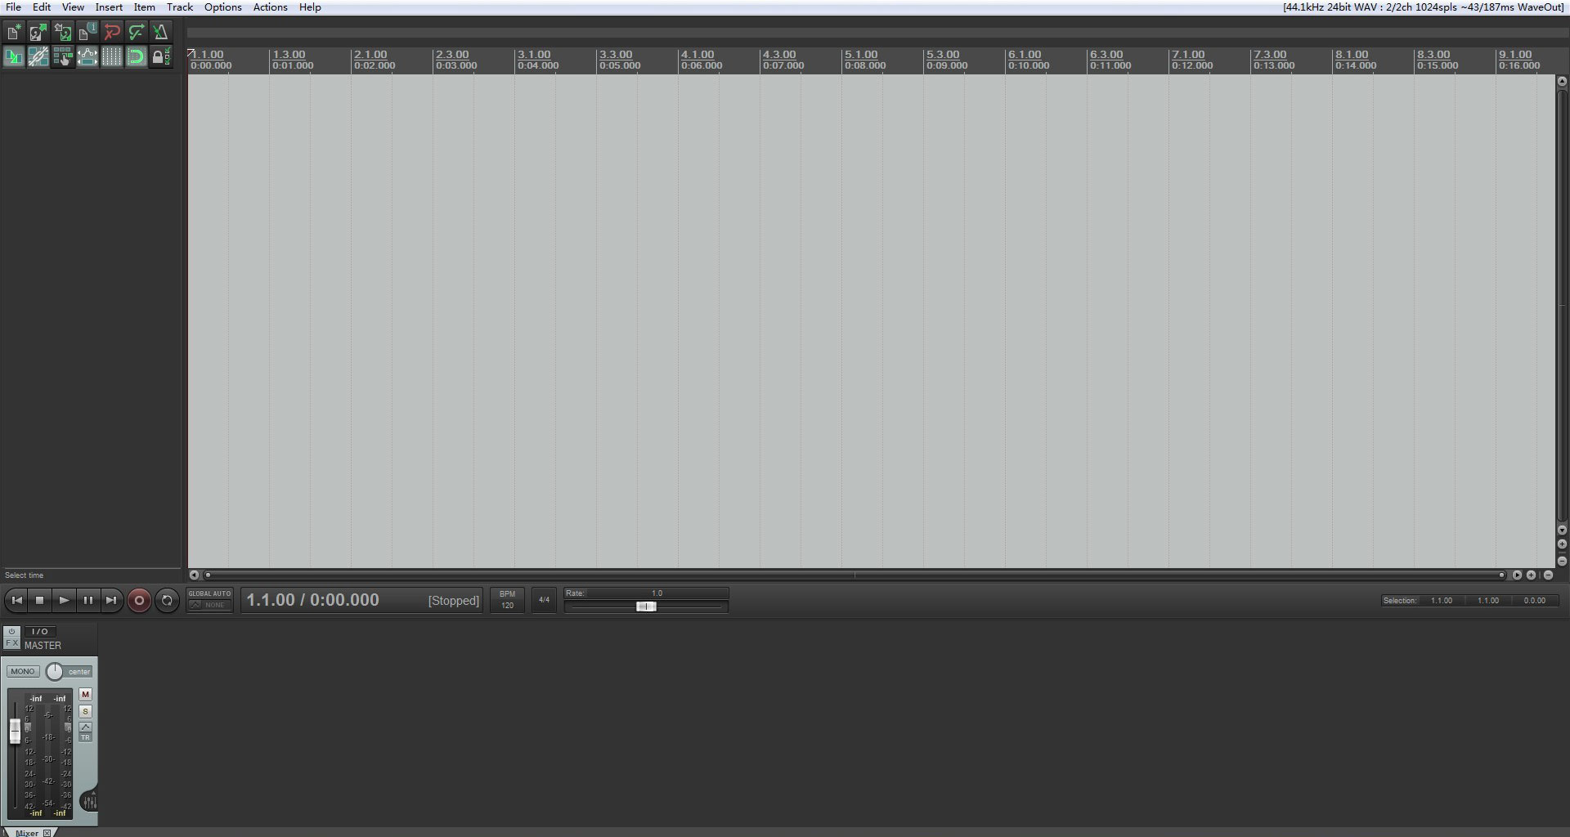Click the BPM 120 tempo field
The height and width of the screenshot is (837, 1570).
507,600
